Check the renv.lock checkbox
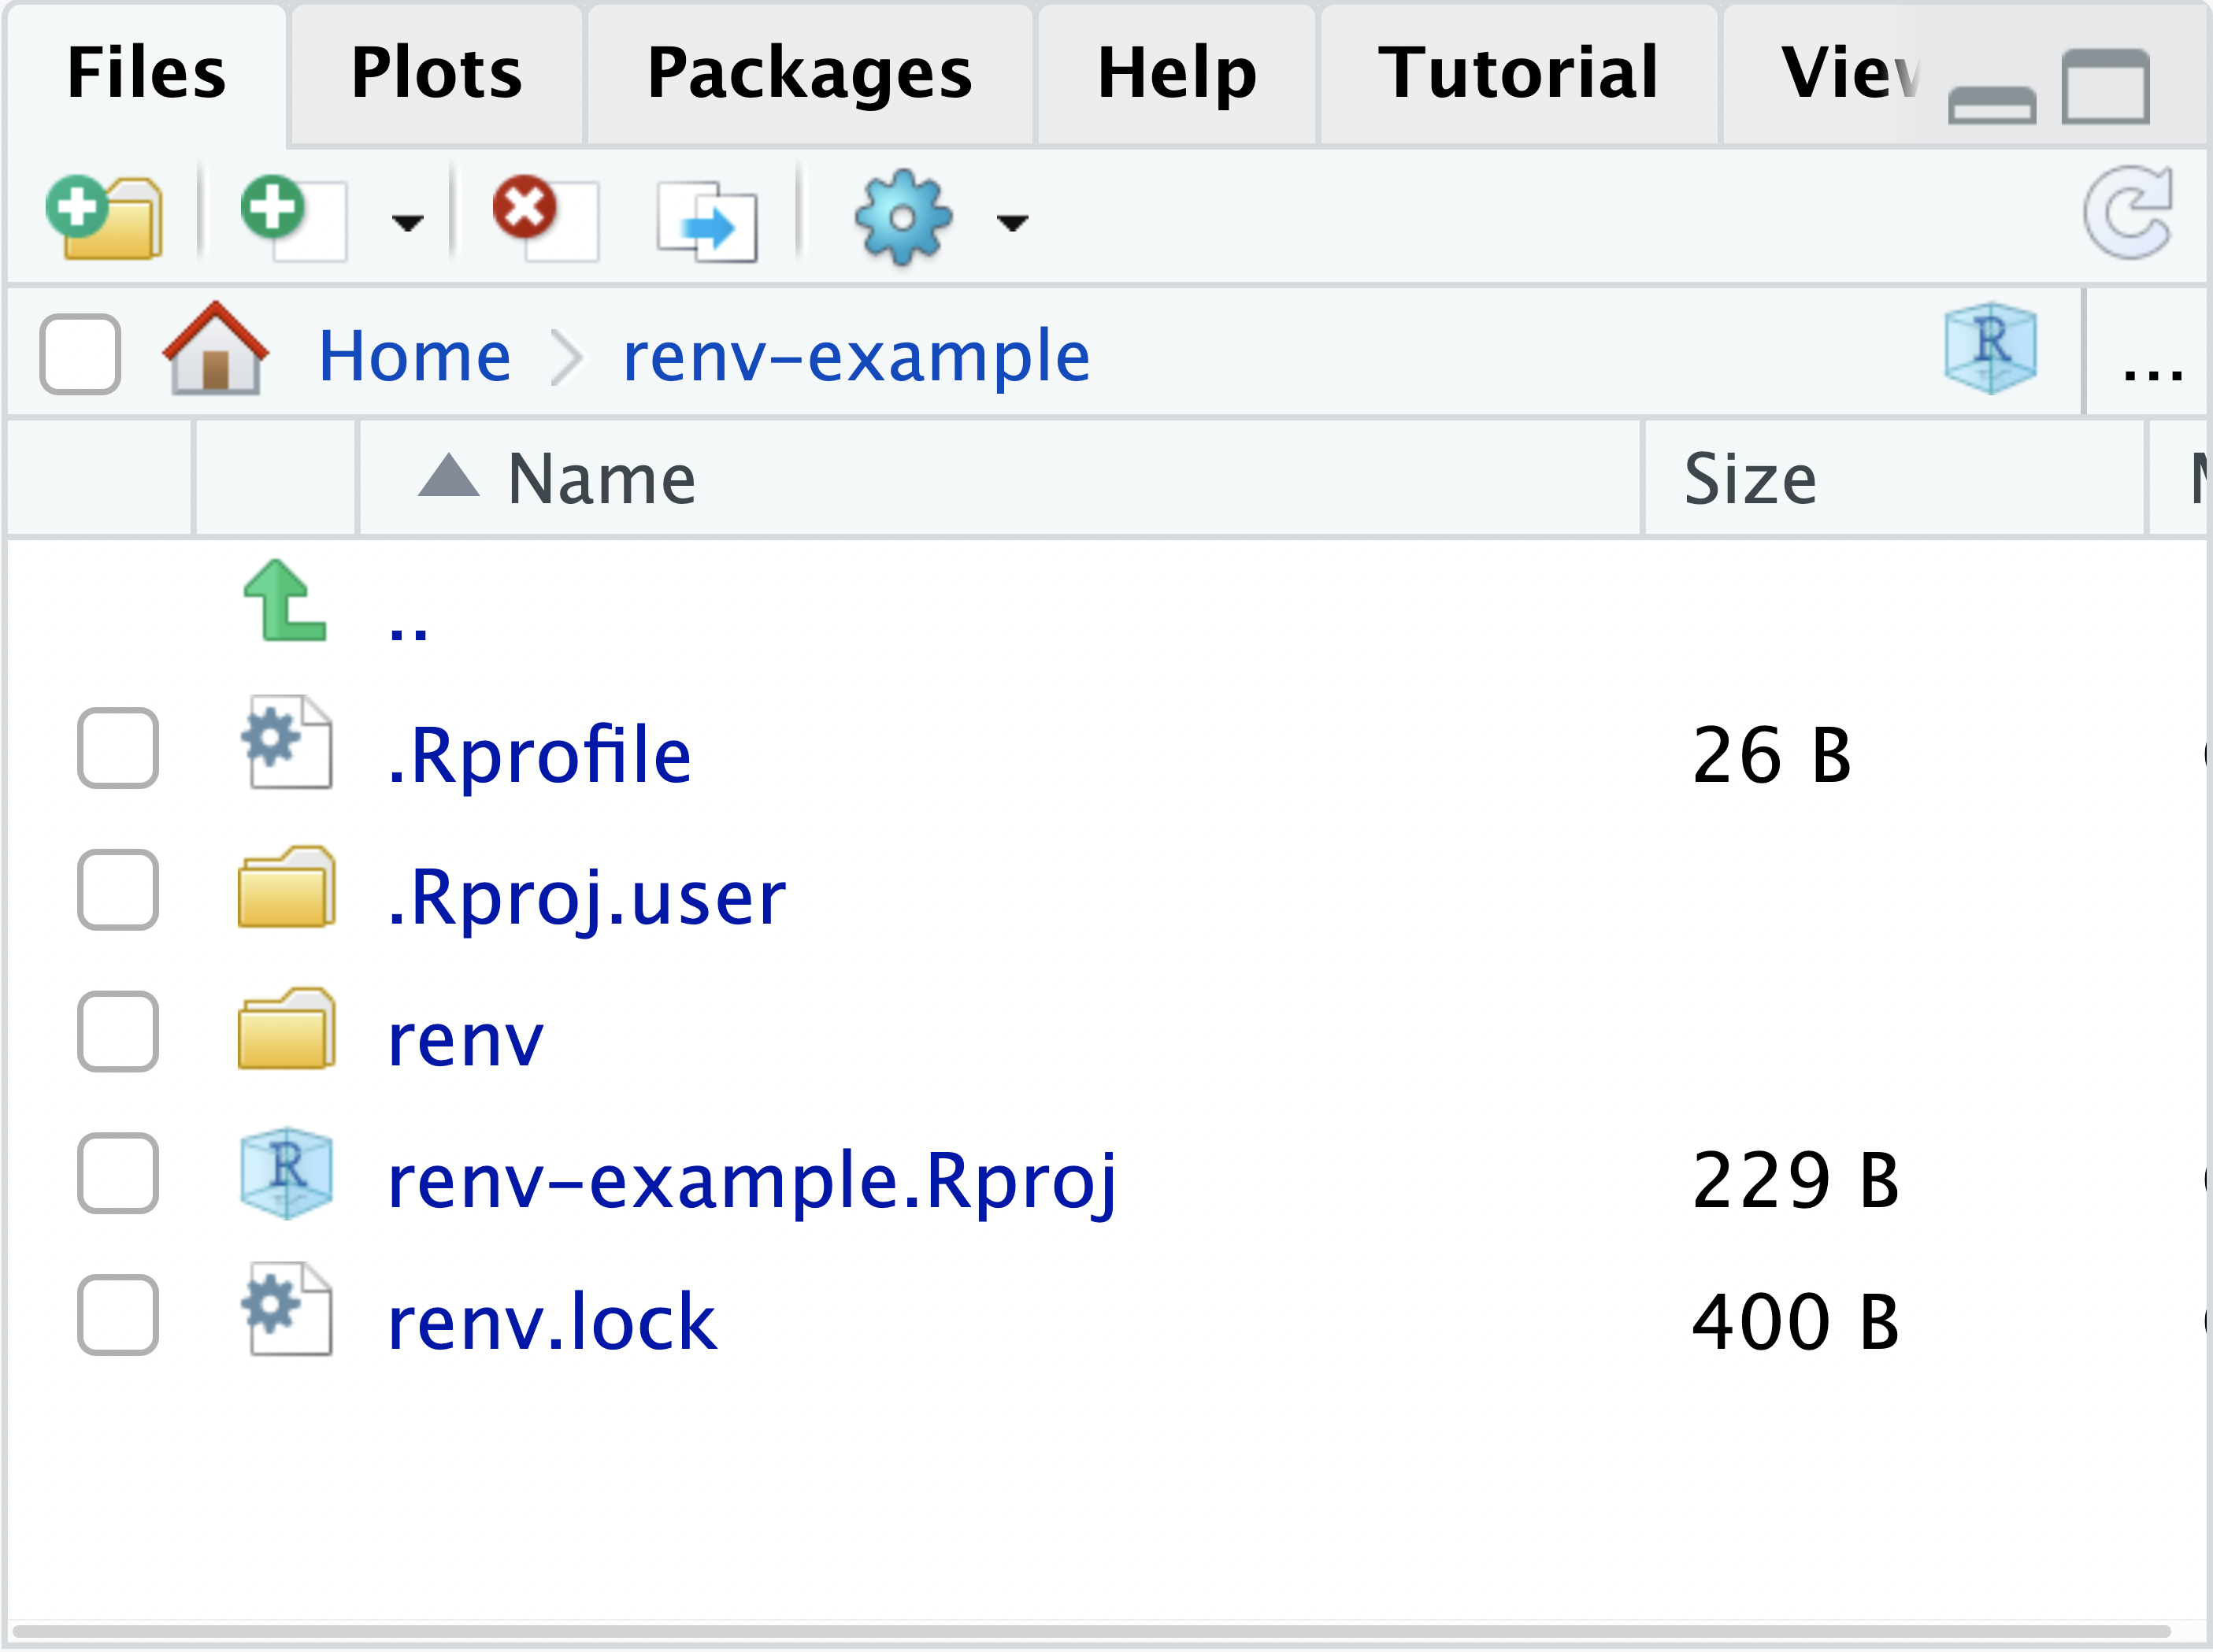 tap(118, 1315)
